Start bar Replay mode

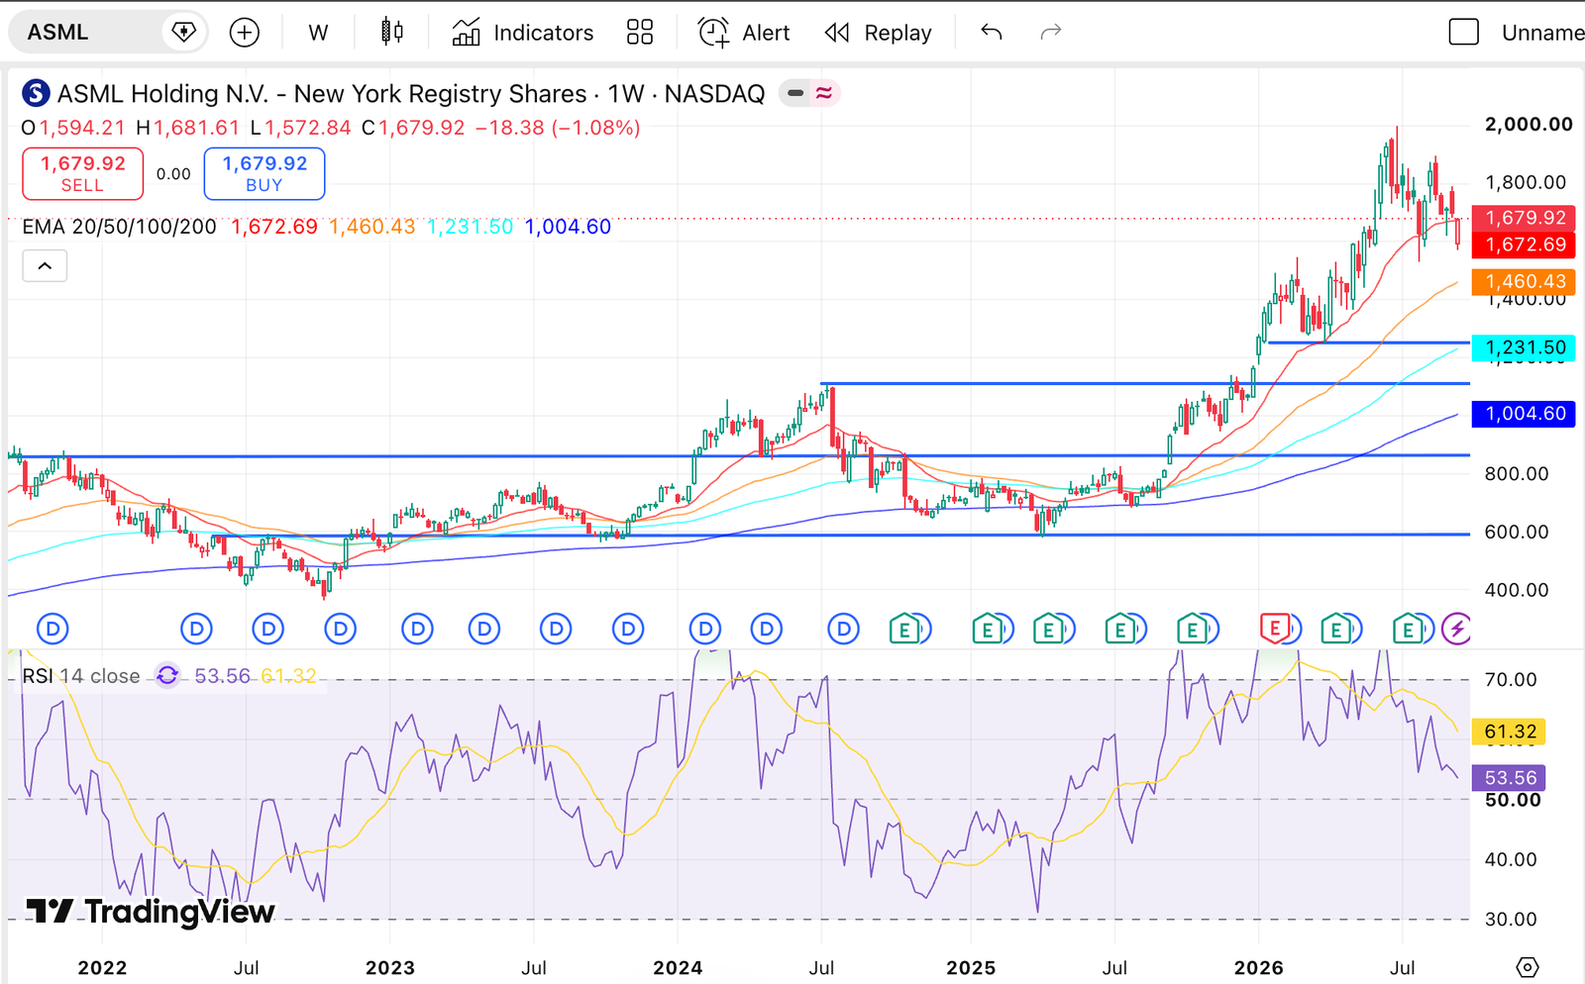[x=878, y=33]
